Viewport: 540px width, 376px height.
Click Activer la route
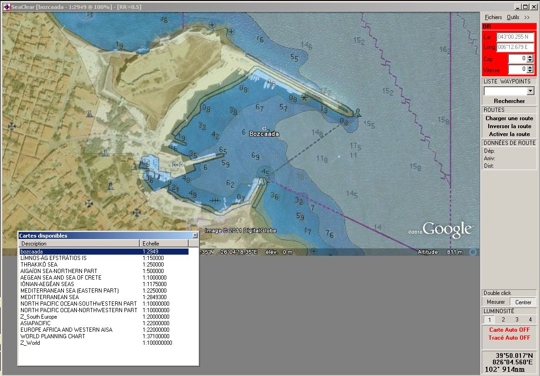point(509,134)
